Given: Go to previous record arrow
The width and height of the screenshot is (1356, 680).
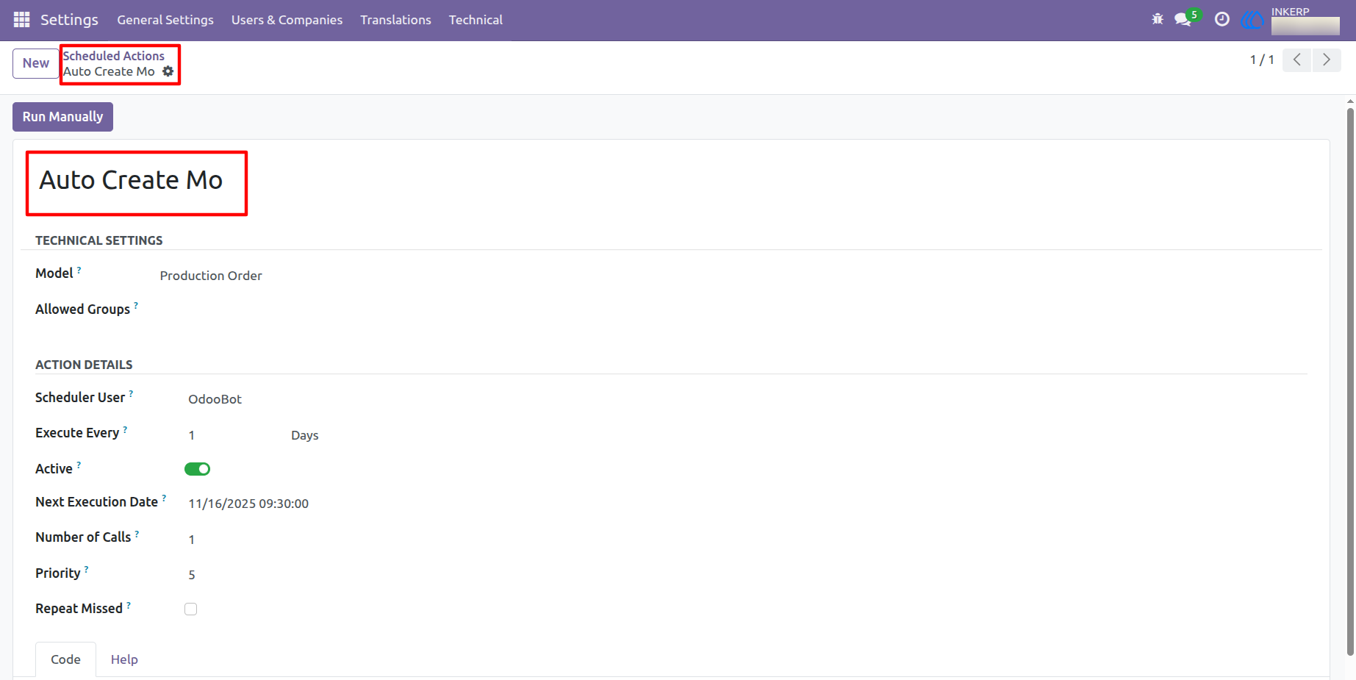Looking at the screenshot, I should tap(1297, 60).
